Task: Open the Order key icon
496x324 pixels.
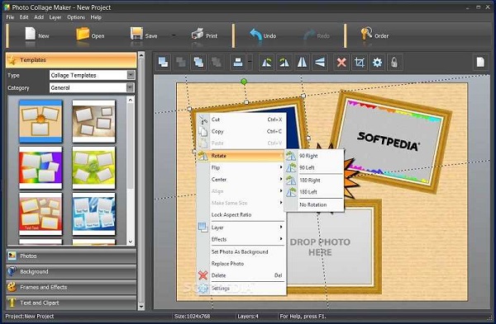Action: [374, 35]
